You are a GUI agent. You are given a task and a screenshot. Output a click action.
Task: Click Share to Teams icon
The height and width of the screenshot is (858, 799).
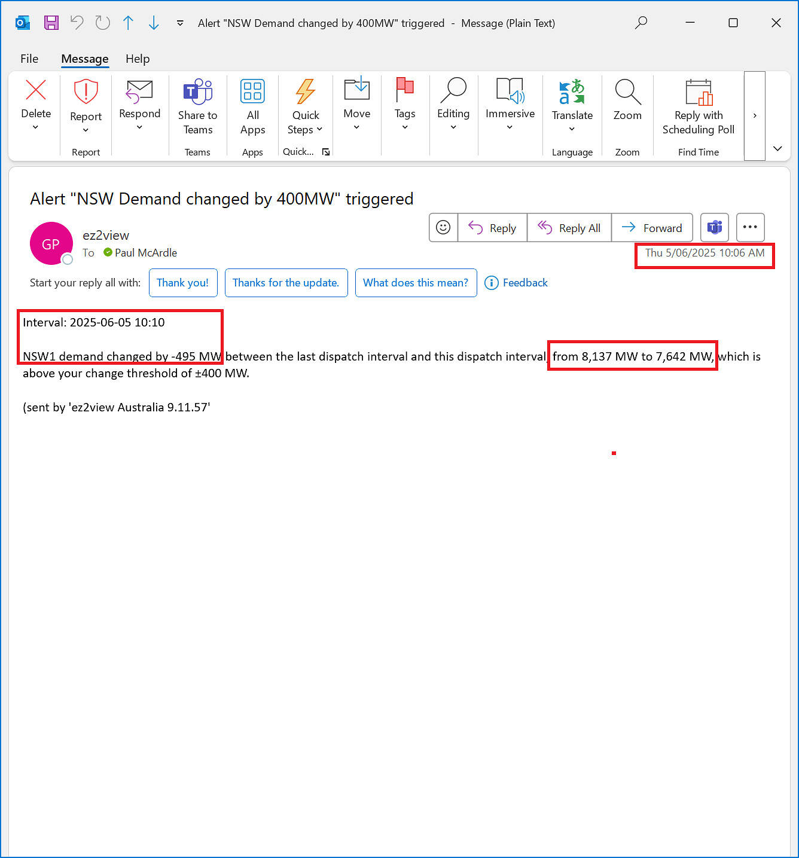(197, 91)
